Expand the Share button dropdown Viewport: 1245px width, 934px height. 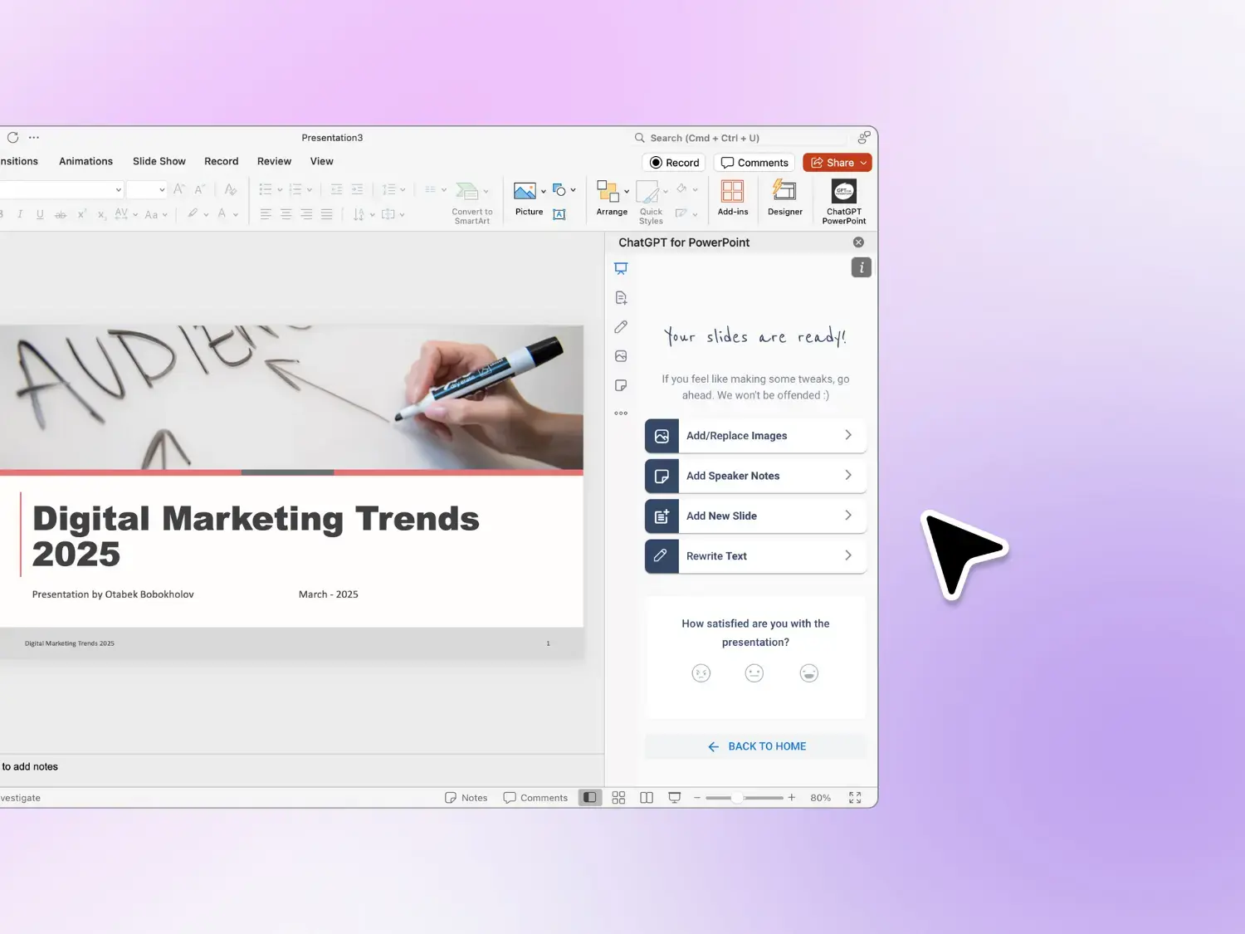click(x=863, y=163)
